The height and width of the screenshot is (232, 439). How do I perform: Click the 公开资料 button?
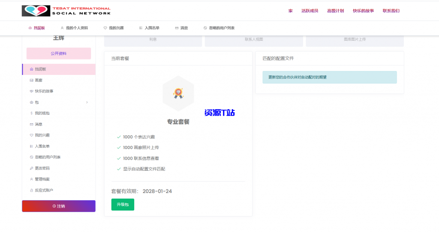coord(59,54)
